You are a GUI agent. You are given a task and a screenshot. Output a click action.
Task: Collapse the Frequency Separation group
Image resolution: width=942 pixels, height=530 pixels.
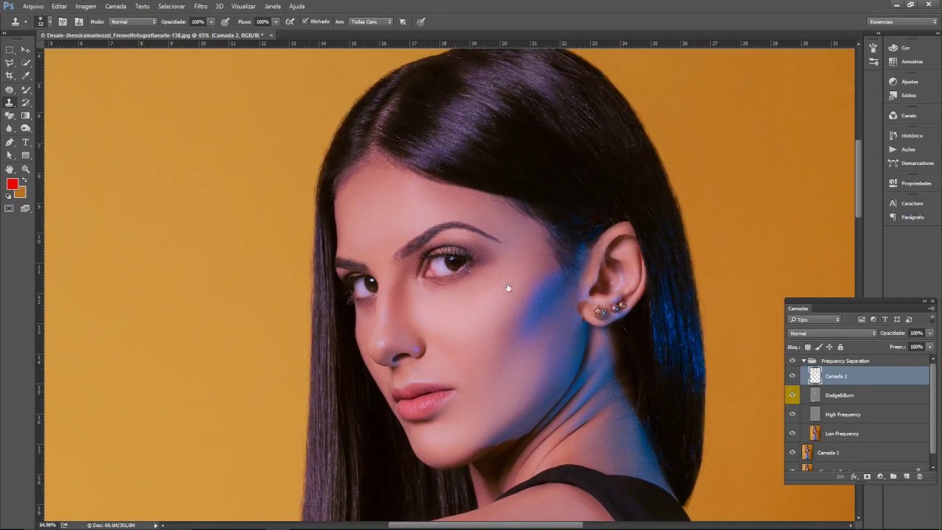(803, 361)
